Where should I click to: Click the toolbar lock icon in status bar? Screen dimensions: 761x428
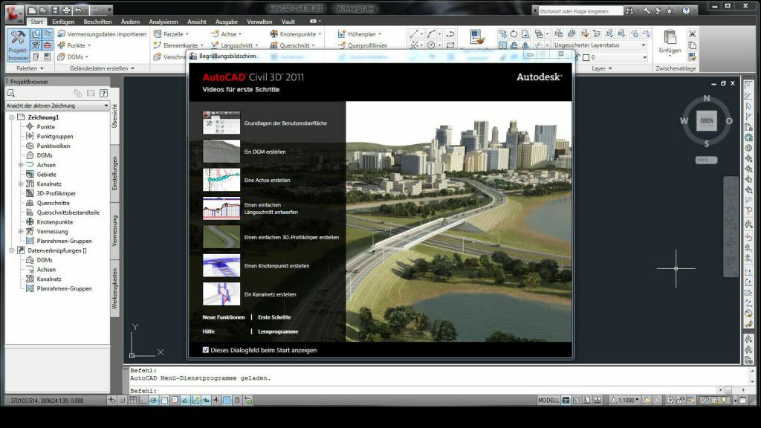pos(681,401)
